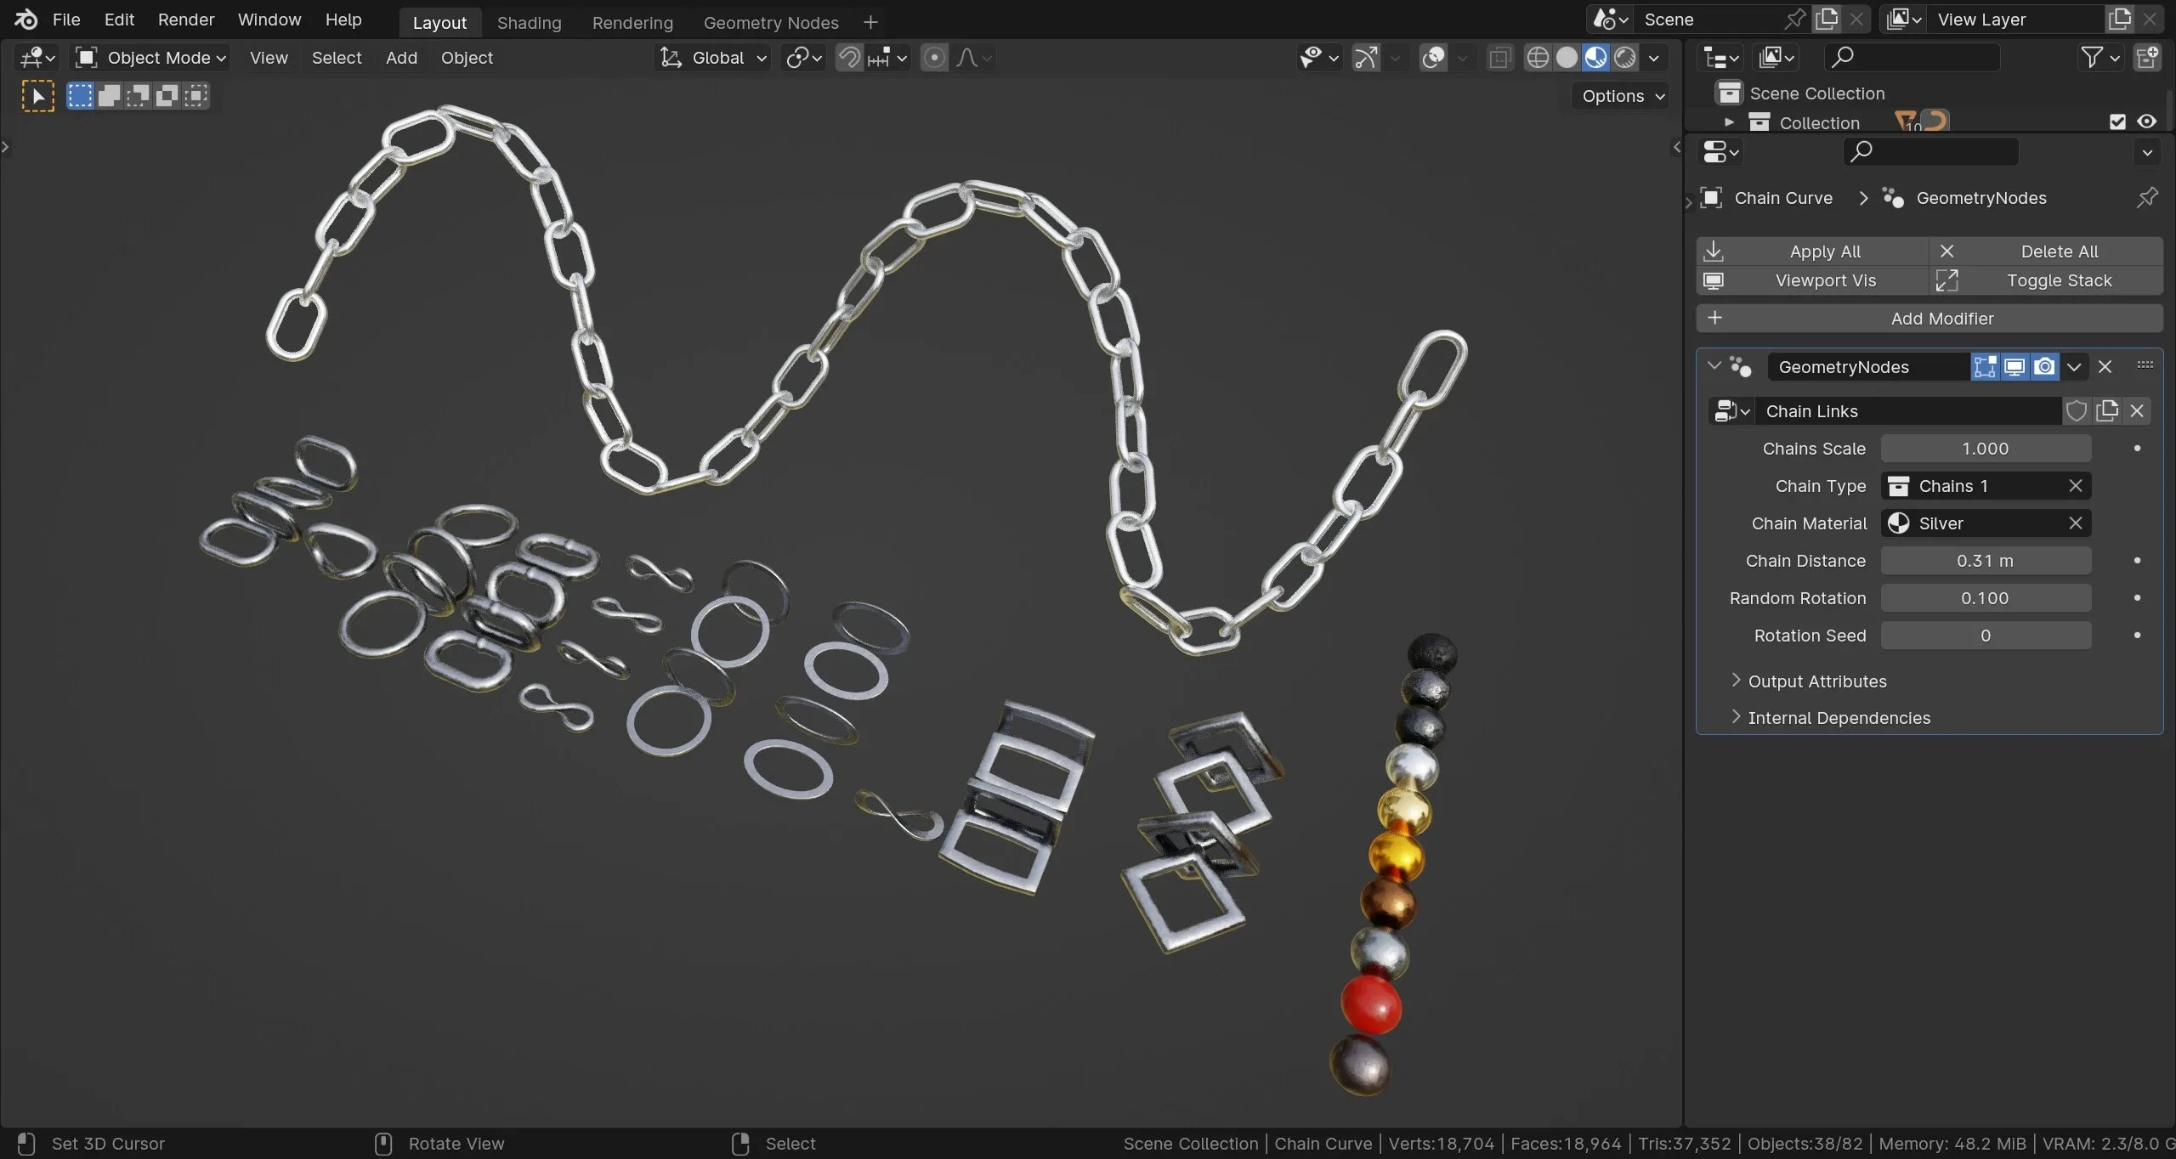The height and width of the screenshot is (1159, 2176).
Task: Enable fake user shield on Chain Links
Action: (x=2076, y=410)
